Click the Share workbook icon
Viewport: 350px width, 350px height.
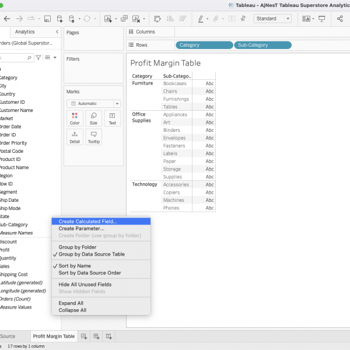tap(340, 19)
